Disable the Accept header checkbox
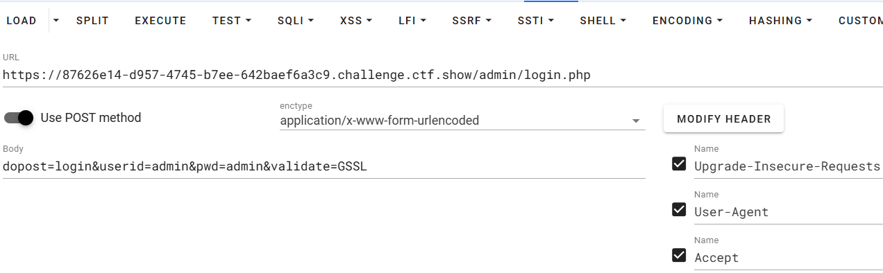Image resolution: width=883 pixels, height=273 pixels. (x=680, y=255)
